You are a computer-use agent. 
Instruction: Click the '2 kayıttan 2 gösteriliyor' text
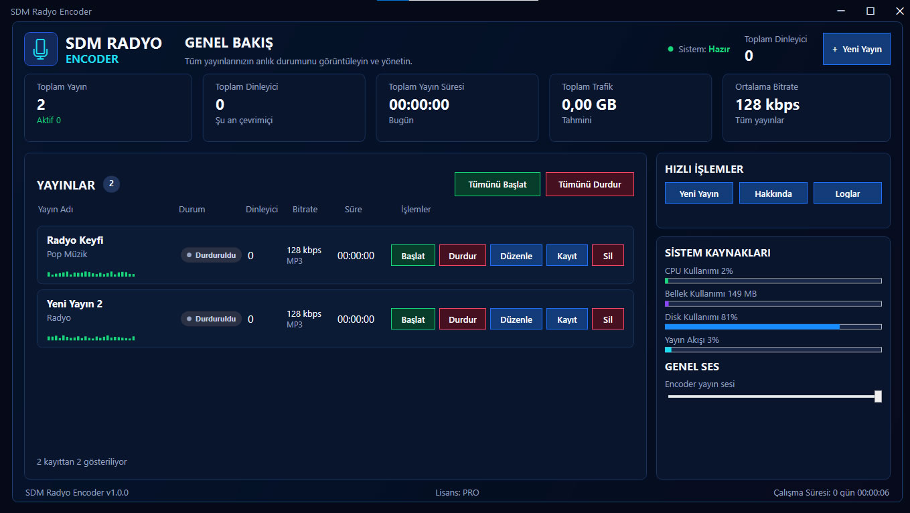coord(82,462)
